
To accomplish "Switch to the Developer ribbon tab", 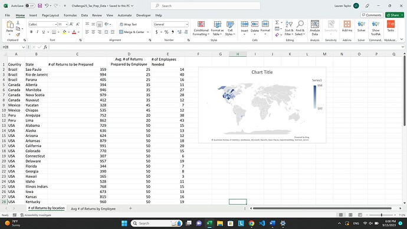I will coord(143,15).
